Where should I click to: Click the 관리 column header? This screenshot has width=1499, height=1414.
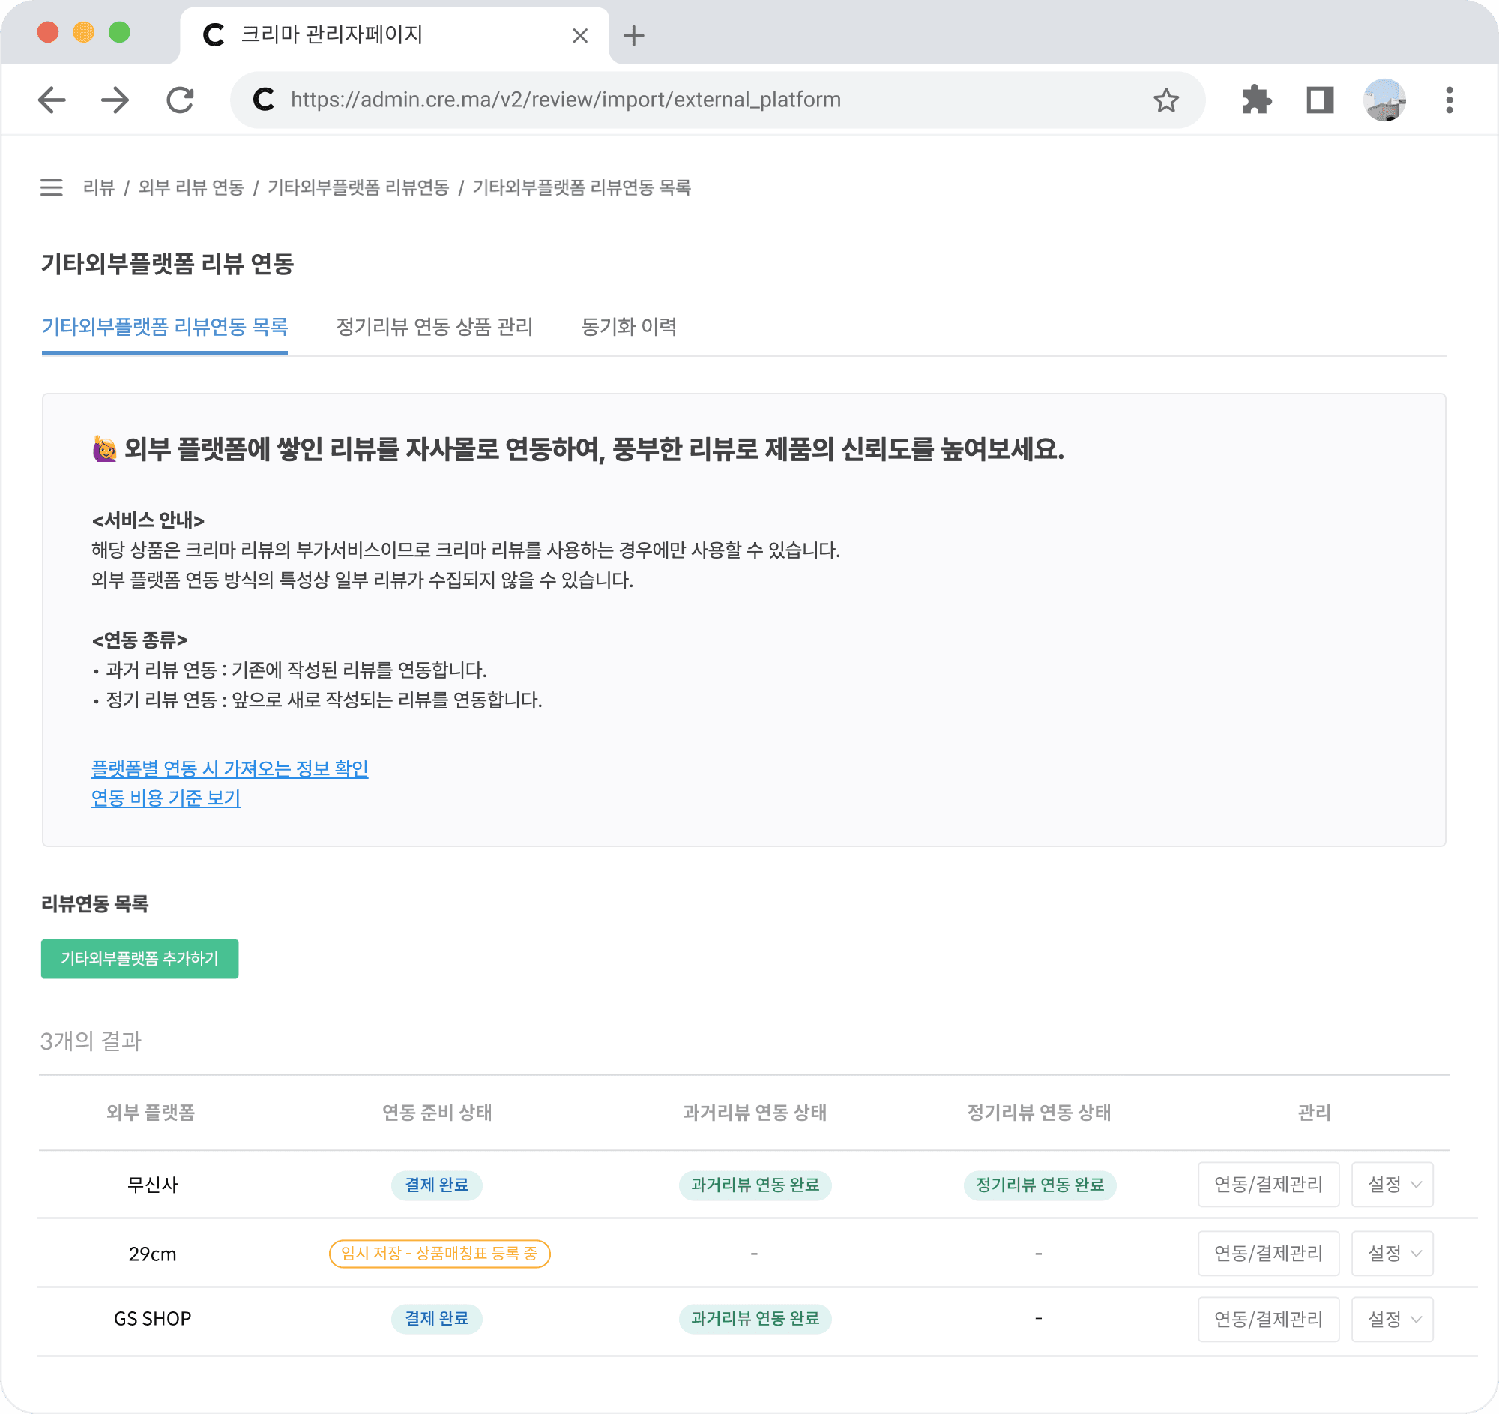(1315, 1113)
